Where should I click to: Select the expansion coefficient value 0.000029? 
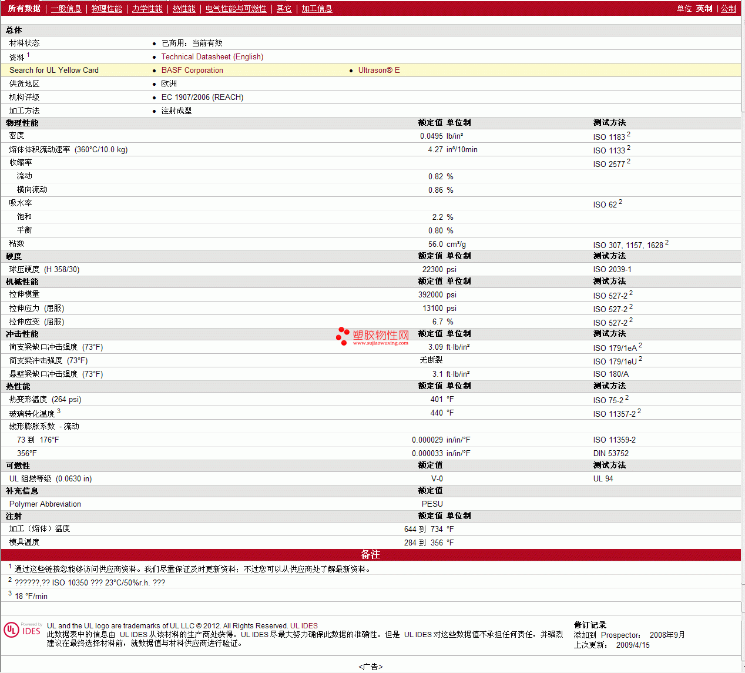[x=427, y=440]
